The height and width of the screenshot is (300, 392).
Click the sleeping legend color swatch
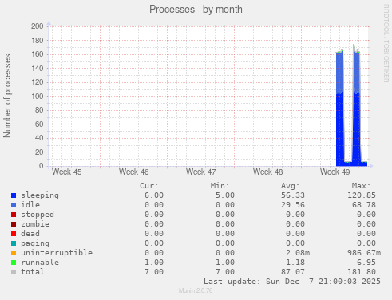pos(14,195)
